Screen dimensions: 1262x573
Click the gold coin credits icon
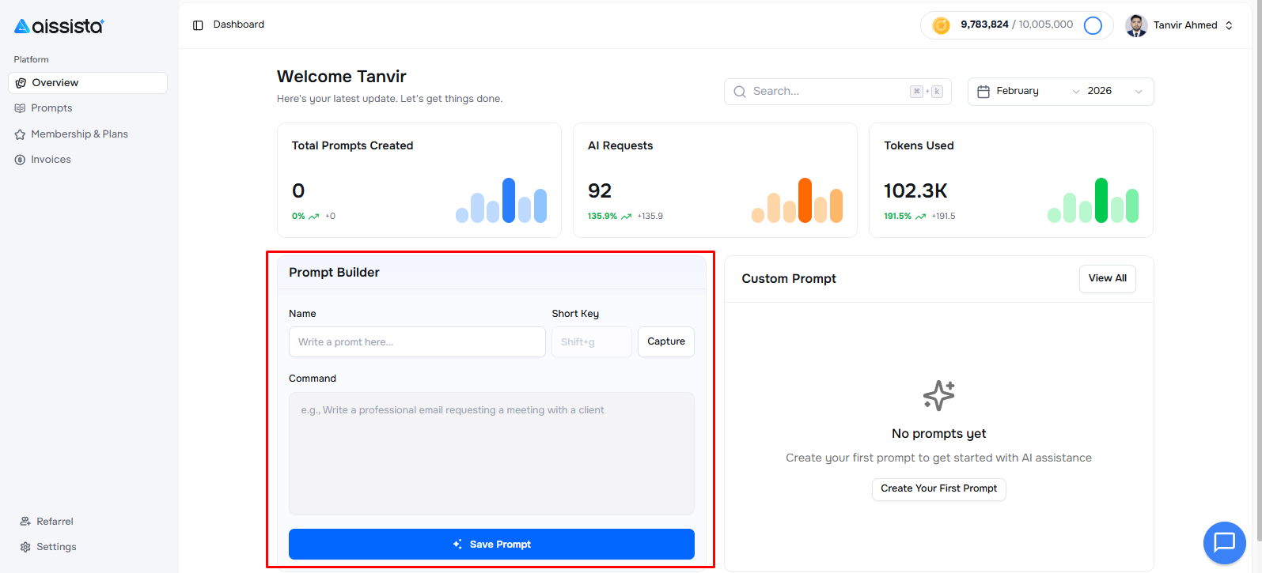pos(941,25)
